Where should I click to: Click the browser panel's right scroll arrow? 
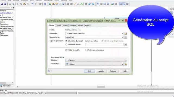12,83
